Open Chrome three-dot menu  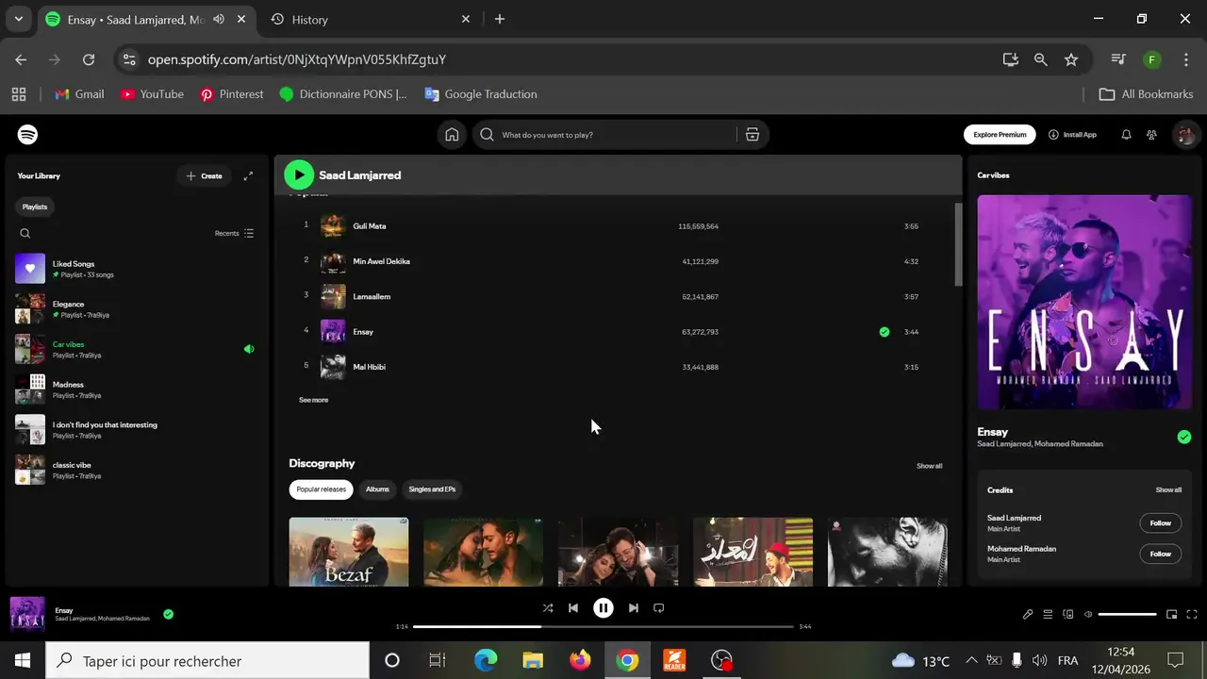pos(1185,59)
